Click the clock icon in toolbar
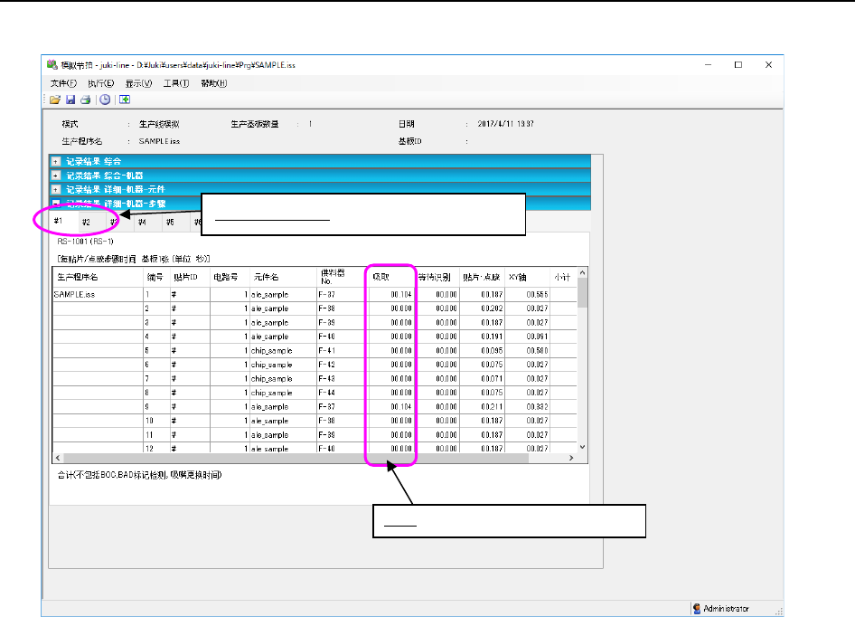The height and width of the screenshot is (617, 855). 105,100
